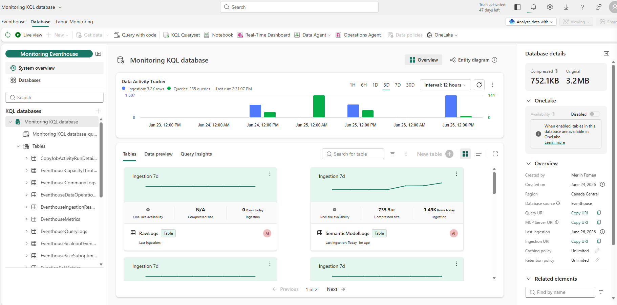This screenshot has width=617, height=305.
Task: Open Data Activity Tracker more options
Action: click(493, 85)
